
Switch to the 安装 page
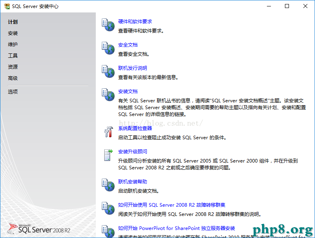click(x=13, y=33)
